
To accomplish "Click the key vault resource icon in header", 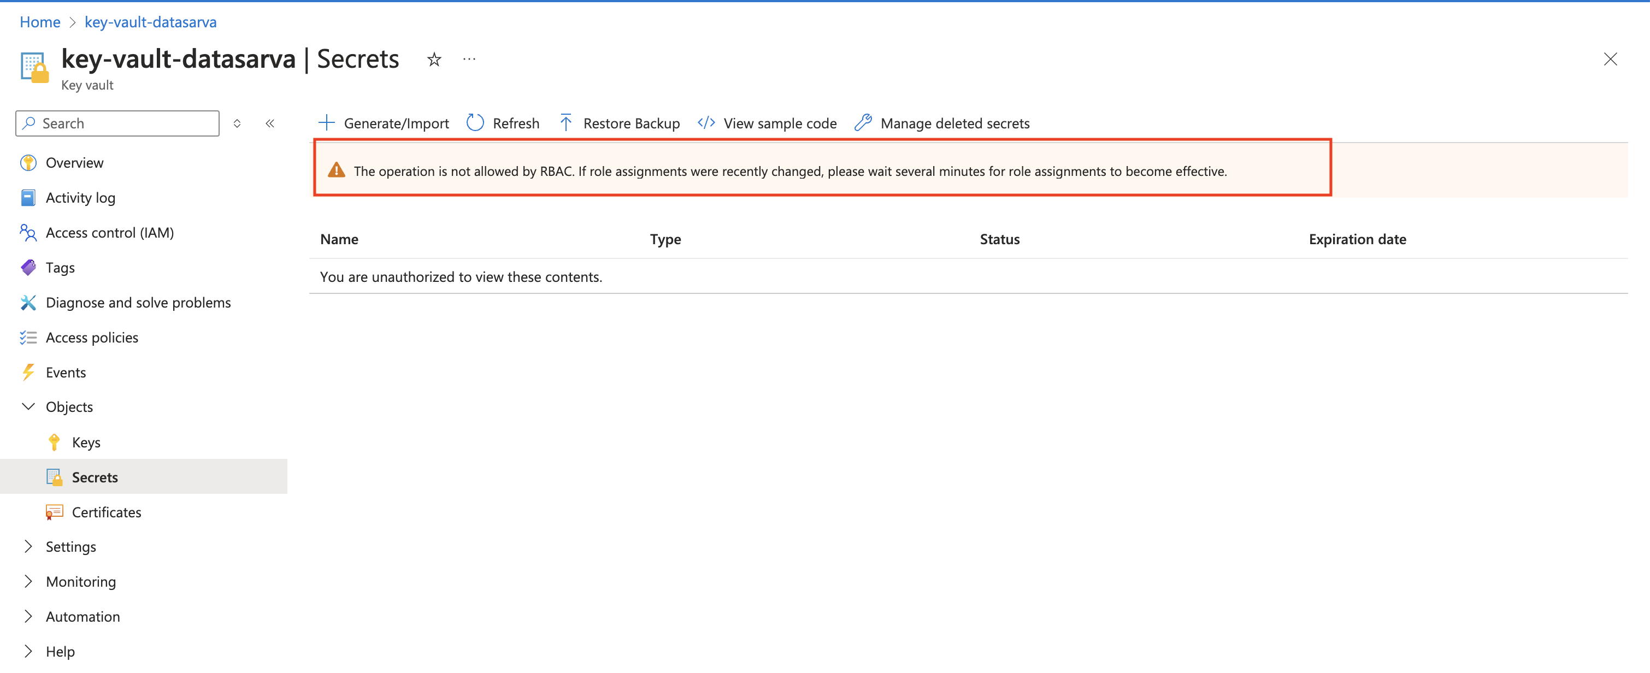I will [34, 67].
